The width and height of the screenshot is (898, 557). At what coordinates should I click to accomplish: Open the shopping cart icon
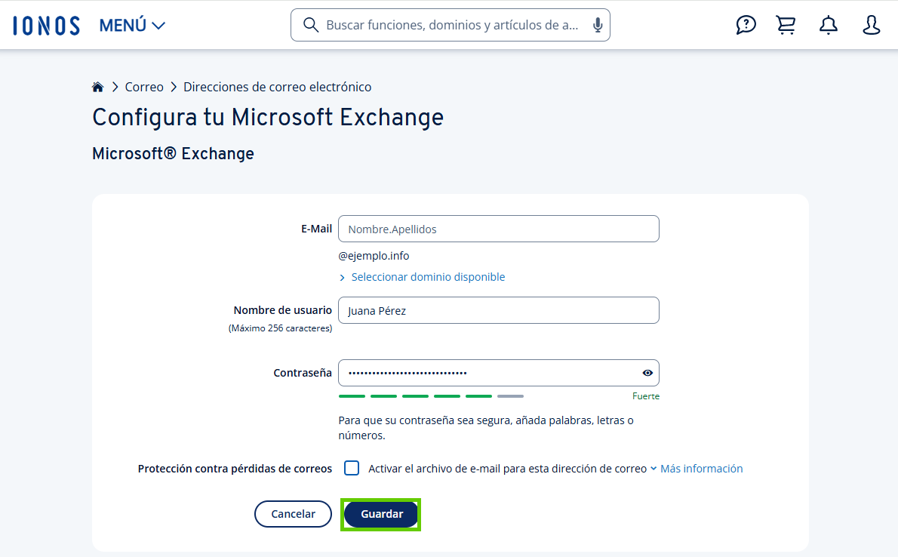[x=785, y=25]
